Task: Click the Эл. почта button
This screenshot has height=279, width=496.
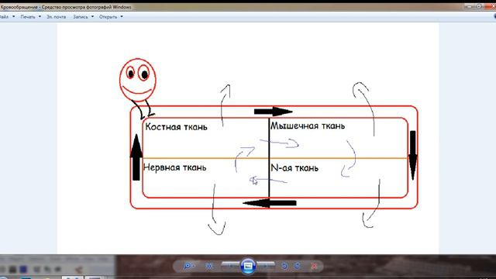Action: (57, 17)
